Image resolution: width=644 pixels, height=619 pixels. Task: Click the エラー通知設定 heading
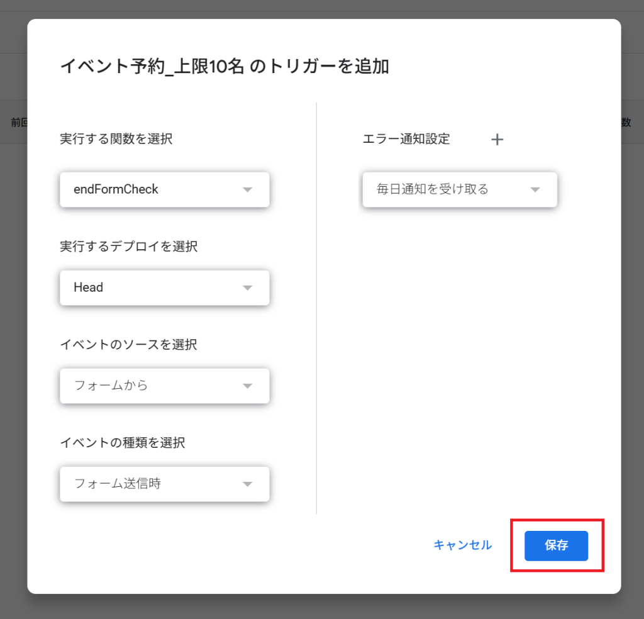pos(406,139)
